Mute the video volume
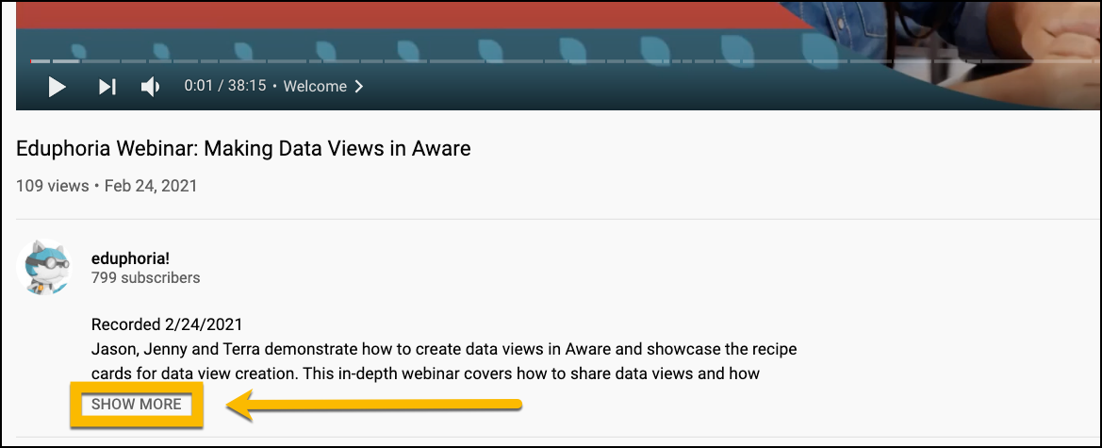The height and width of the screenshot is (448, 1102). [151, 87]
